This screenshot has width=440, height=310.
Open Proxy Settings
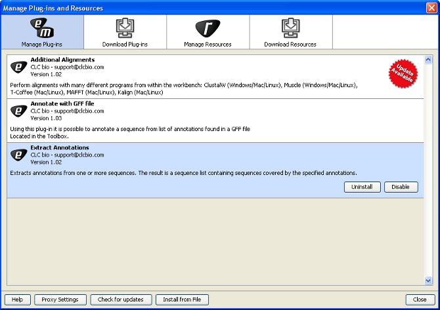[60, 300]
